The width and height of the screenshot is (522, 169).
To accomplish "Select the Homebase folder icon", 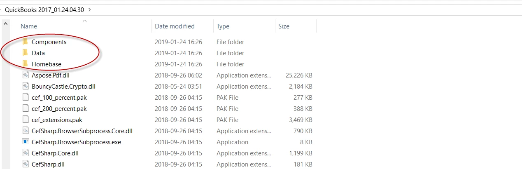I will point(25,64).
